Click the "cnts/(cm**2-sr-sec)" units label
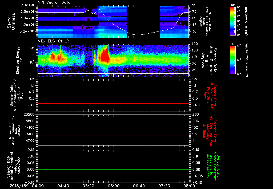Viewport: 273px width, 189px height. [246, 21]
